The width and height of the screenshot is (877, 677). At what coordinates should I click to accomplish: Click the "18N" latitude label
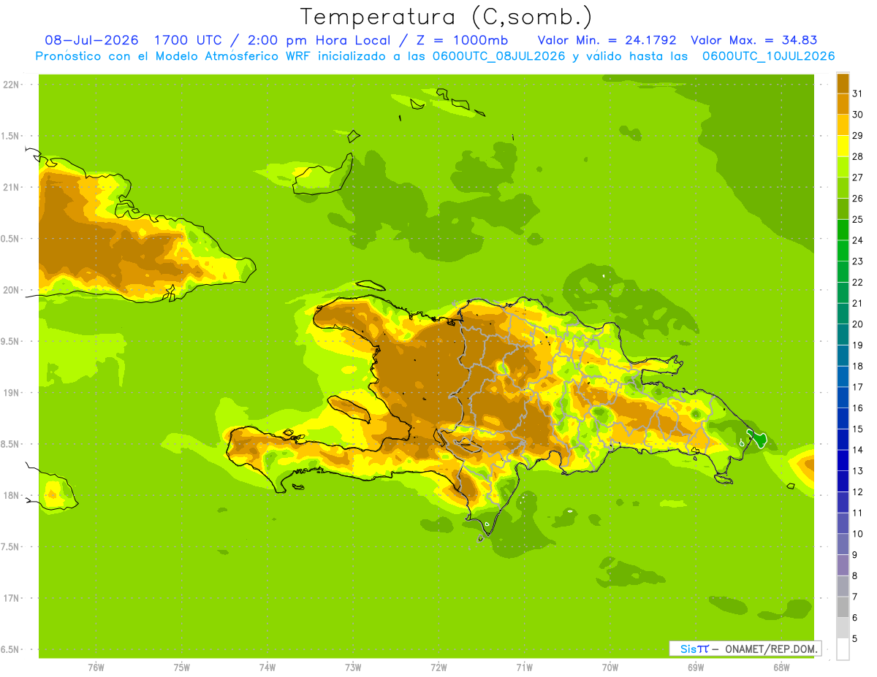pyautogui.click(x=11, y=495)
